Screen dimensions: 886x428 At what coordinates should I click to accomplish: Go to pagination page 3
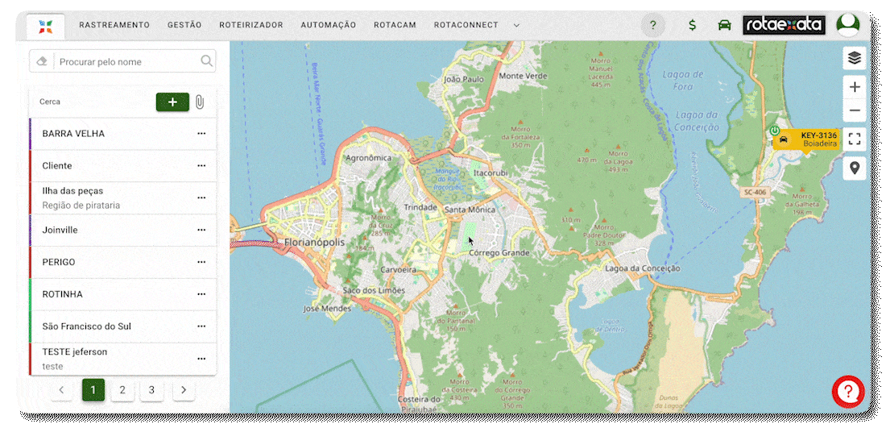click(151, 390)
